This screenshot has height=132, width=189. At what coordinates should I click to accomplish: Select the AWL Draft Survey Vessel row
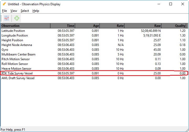click(18, 78)
